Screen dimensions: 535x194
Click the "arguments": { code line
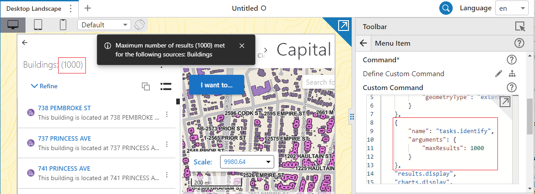coord(431,139)
